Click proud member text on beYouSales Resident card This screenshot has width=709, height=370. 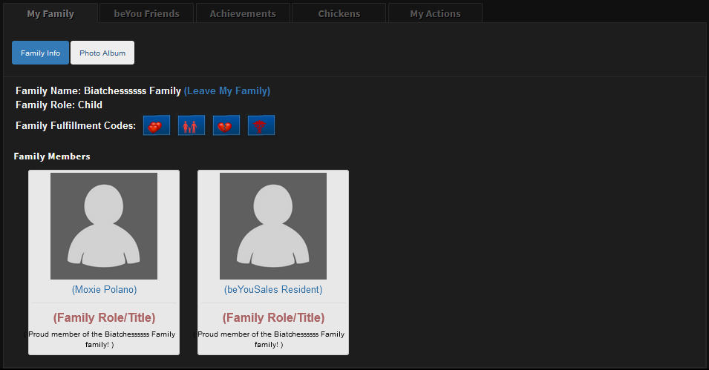click(x=269, y=340)
